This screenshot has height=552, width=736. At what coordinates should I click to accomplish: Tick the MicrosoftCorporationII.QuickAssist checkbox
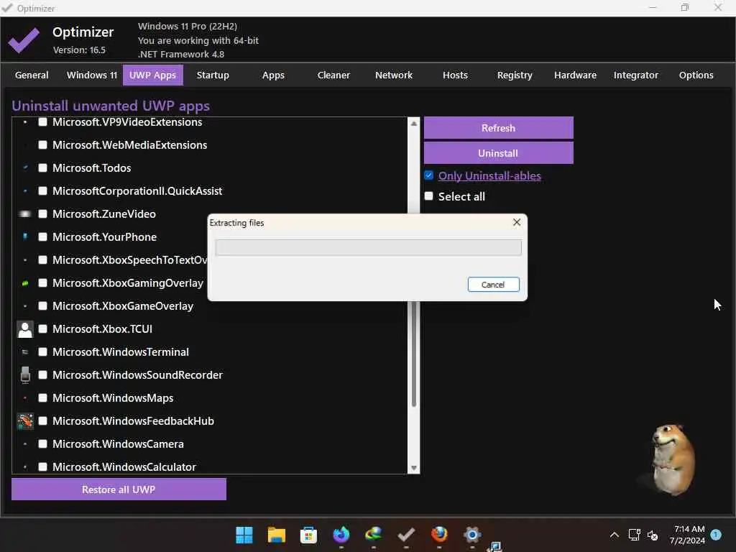pos(42,191)
